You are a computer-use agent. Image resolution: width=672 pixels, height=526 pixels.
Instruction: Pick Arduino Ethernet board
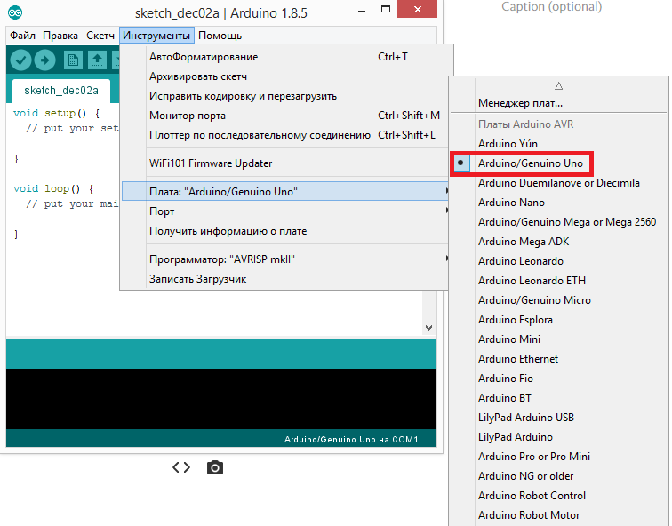559,359
